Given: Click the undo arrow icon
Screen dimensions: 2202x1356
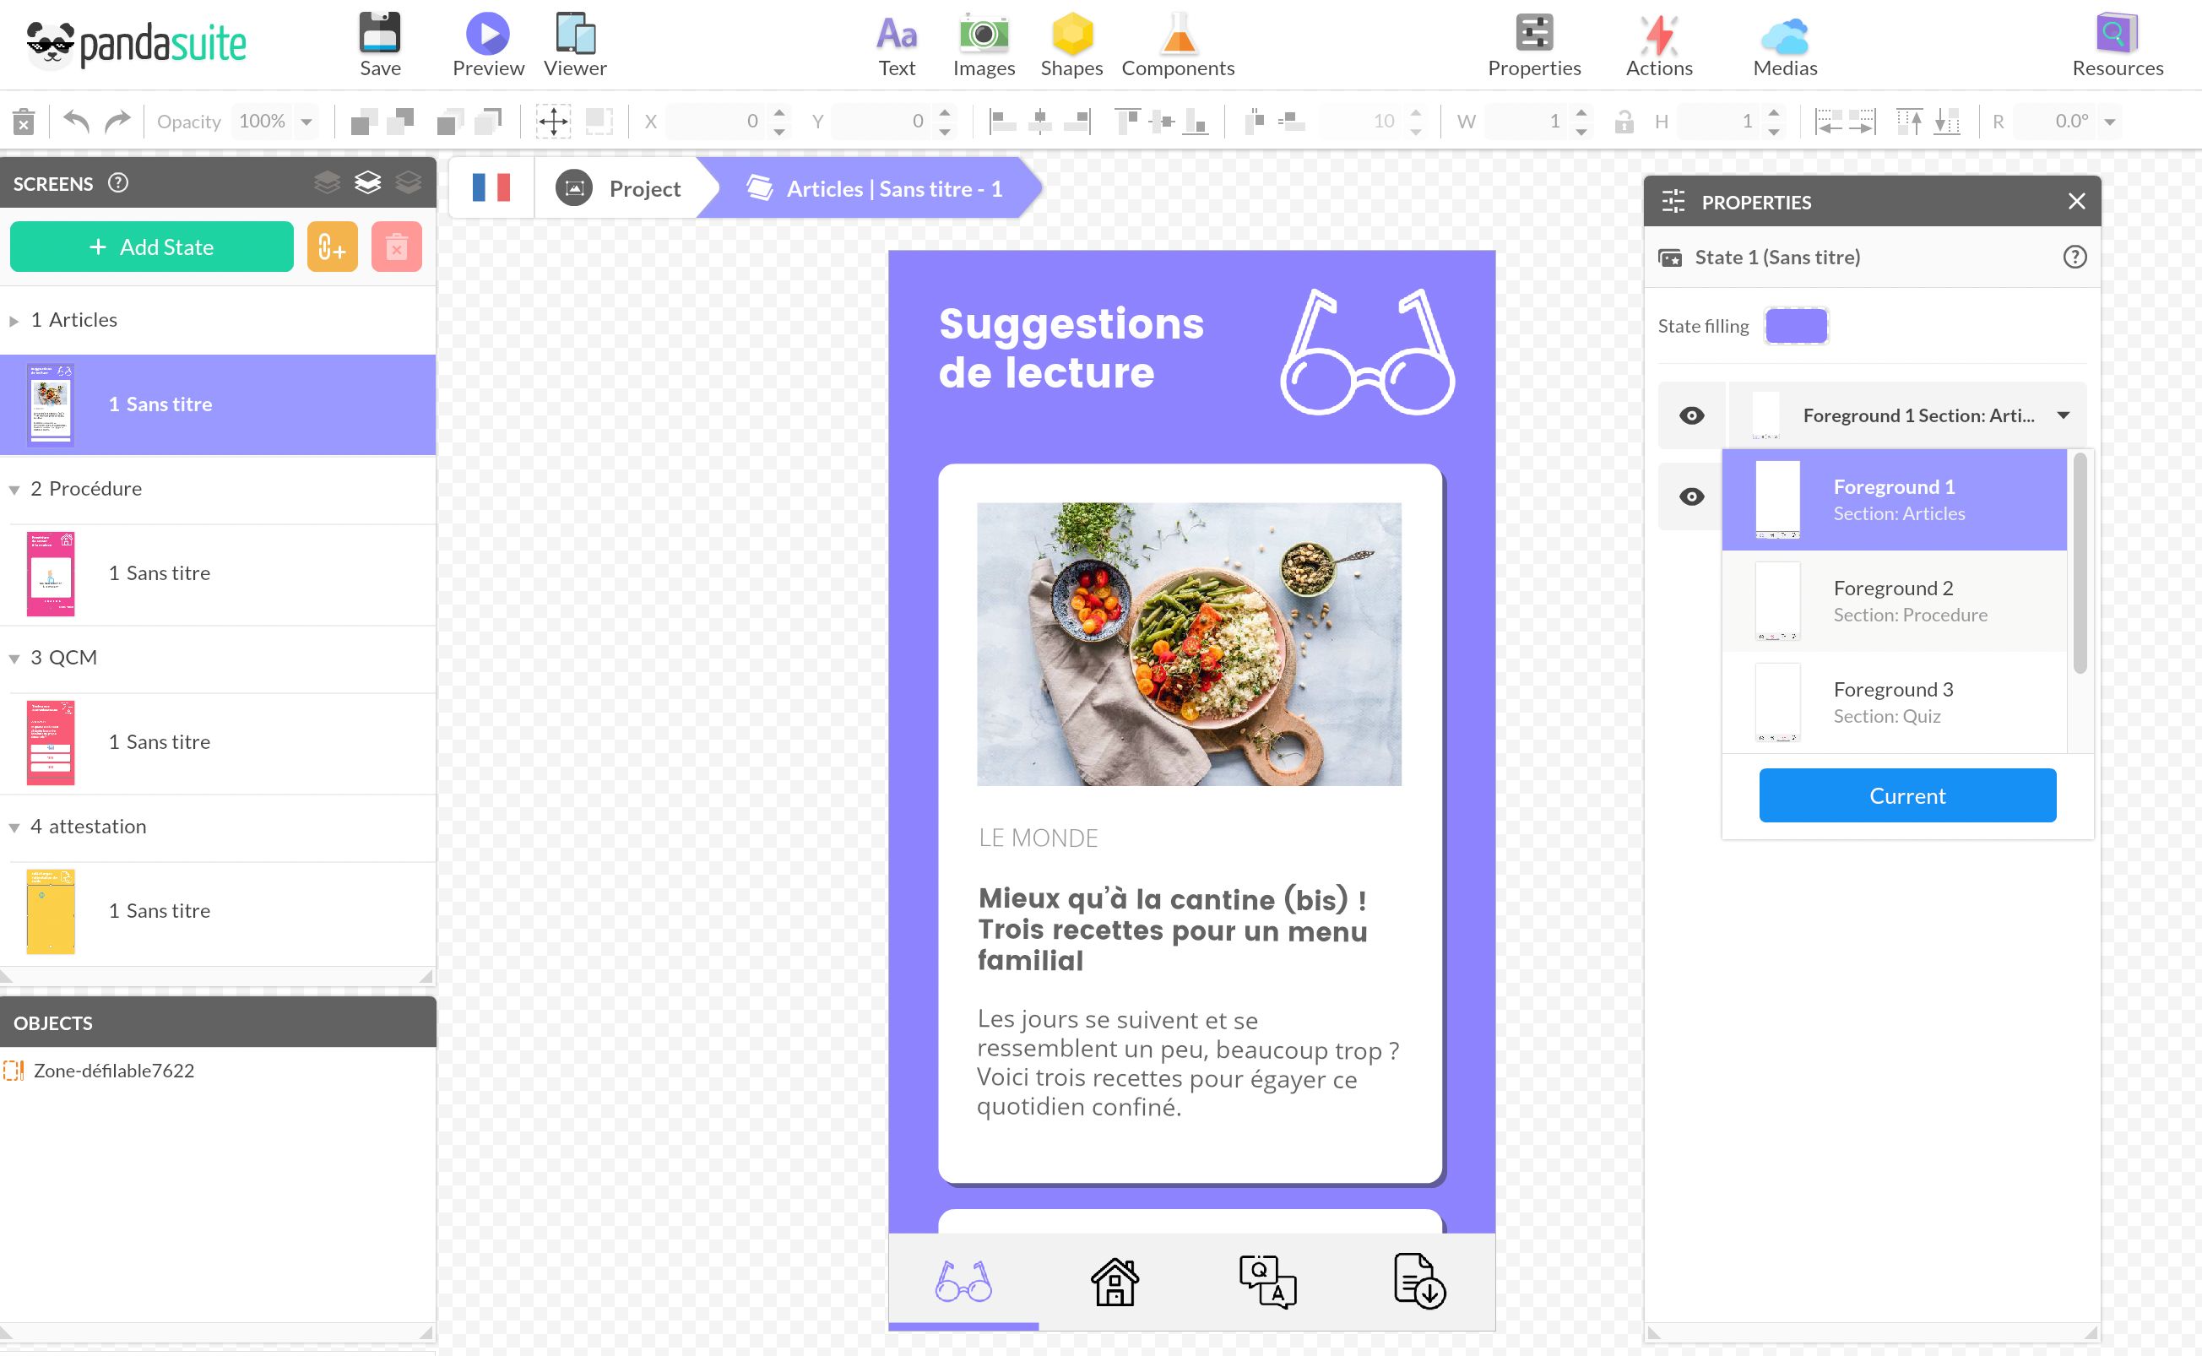Looking at the screenshot, I should (77, 121).
